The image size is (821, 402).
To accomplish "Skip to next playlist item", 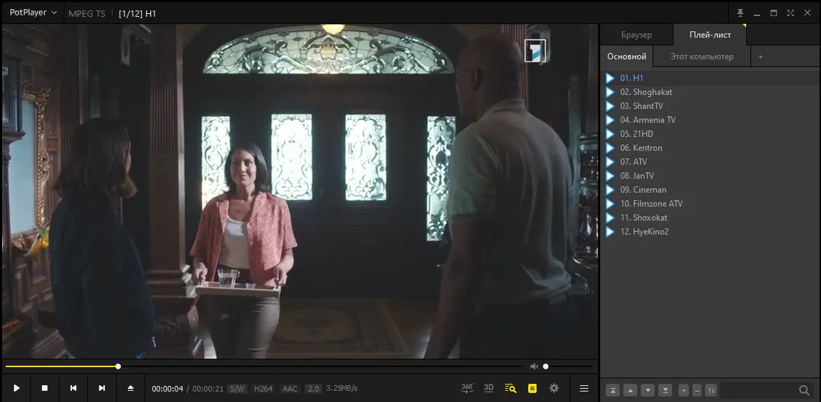I will (x=101, y=388).
